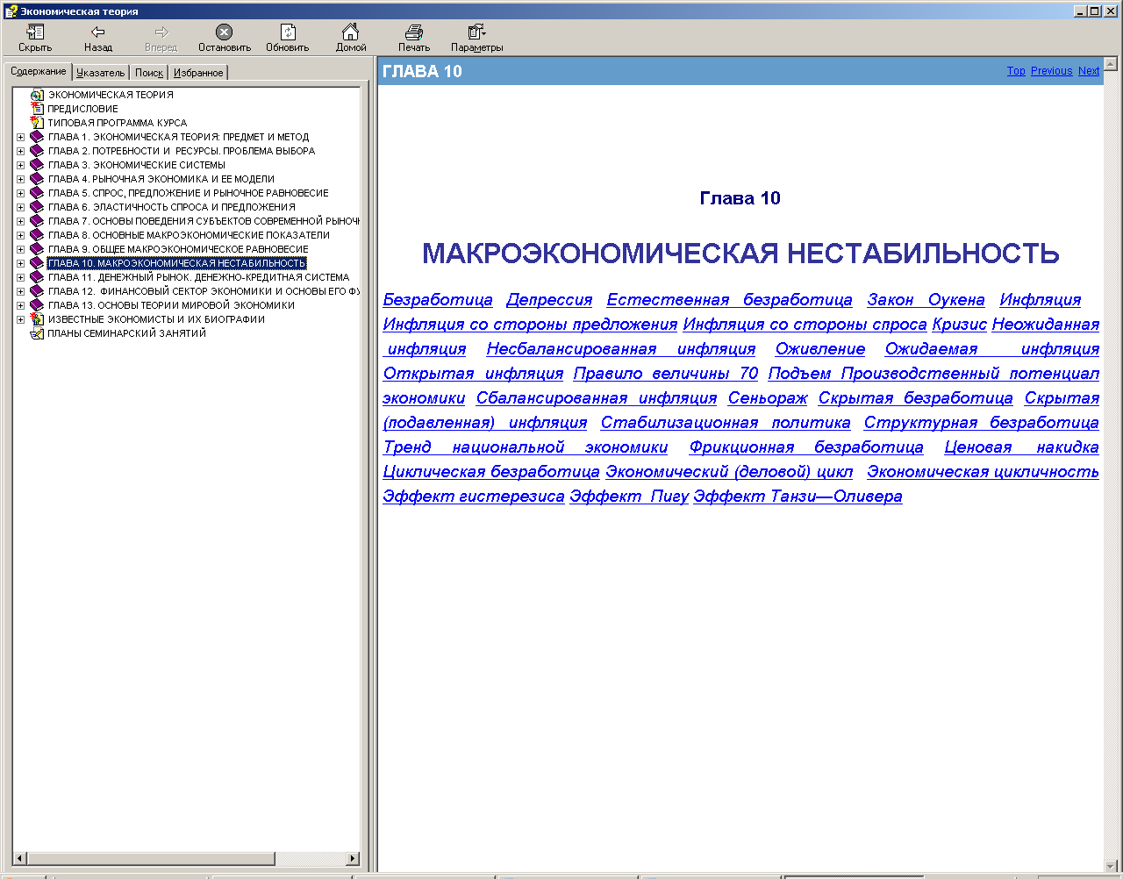
Task: Click the ПЛАНЫ СЕМИНАРСКИЙ ЗАНЯТИЙ page icon
Action: point(37,333)
